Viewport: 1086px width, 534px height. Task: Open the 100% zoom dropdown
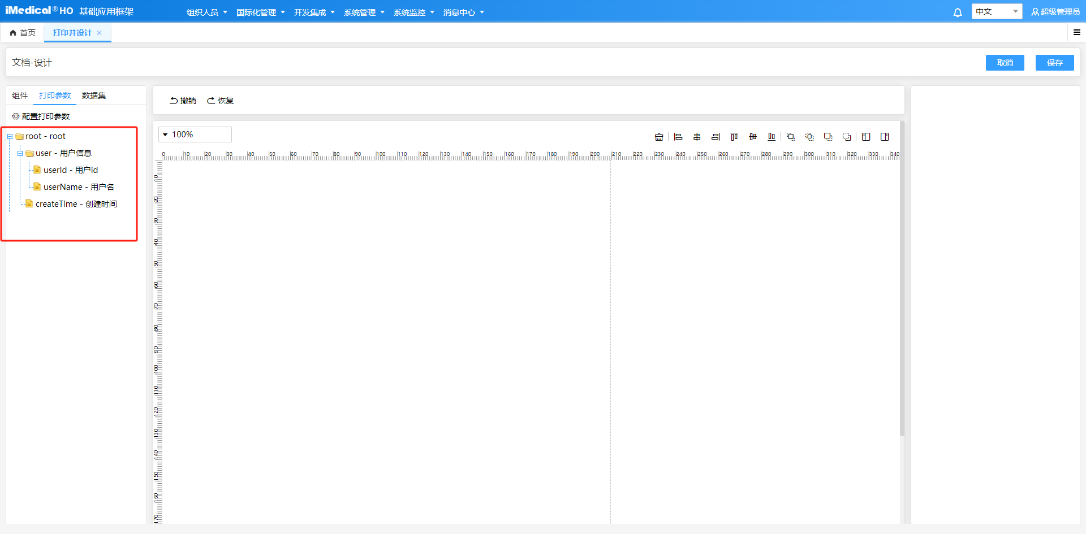195,134
